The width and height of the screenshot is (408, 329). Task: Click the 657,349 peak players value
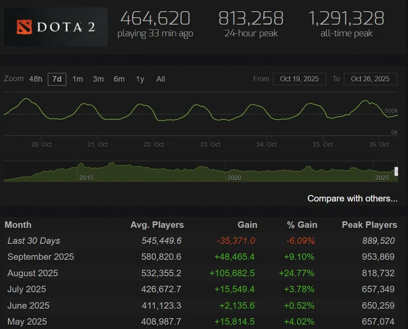(x=378, y=289)
